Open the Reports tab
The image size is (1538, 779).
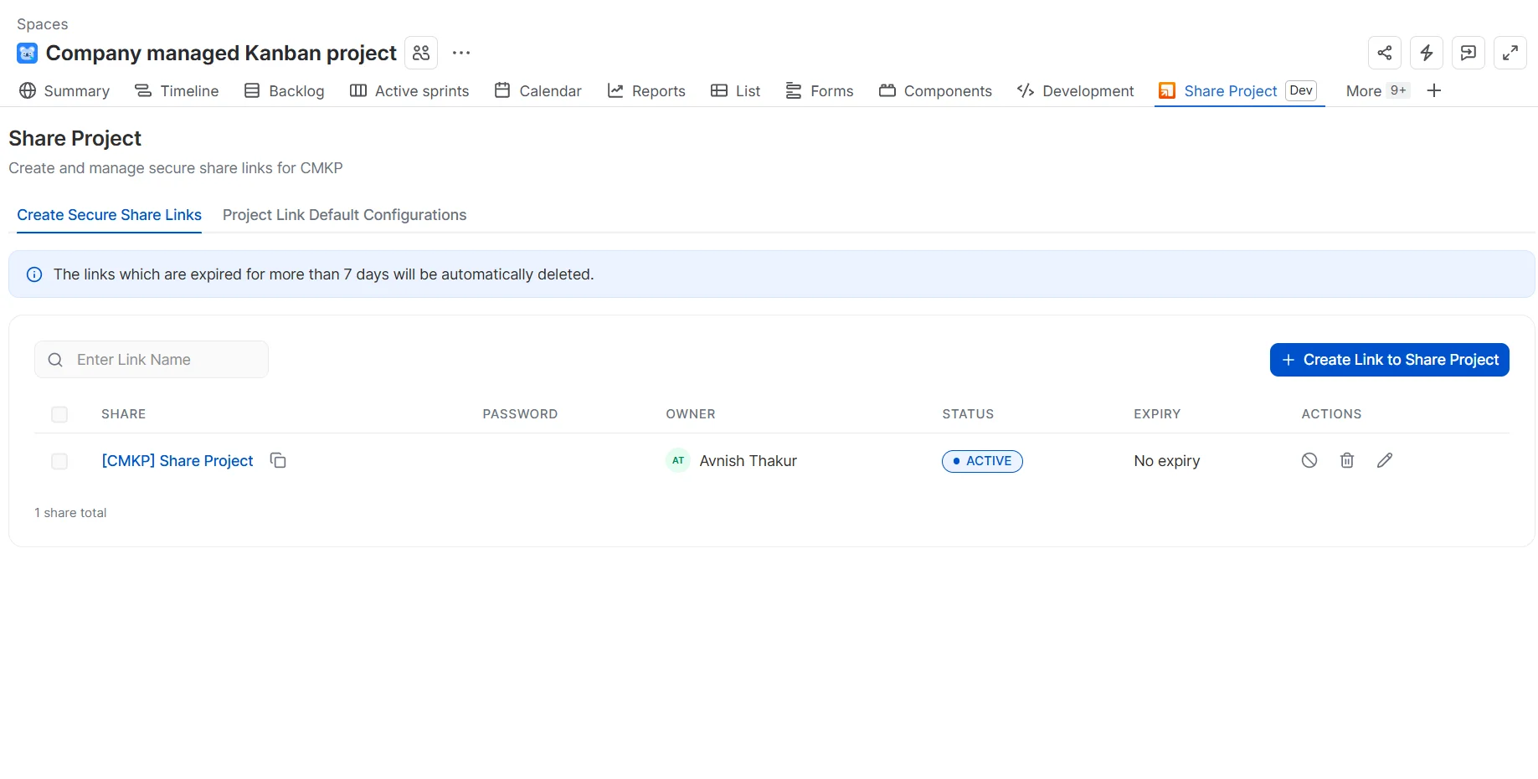tap(646, 90)
